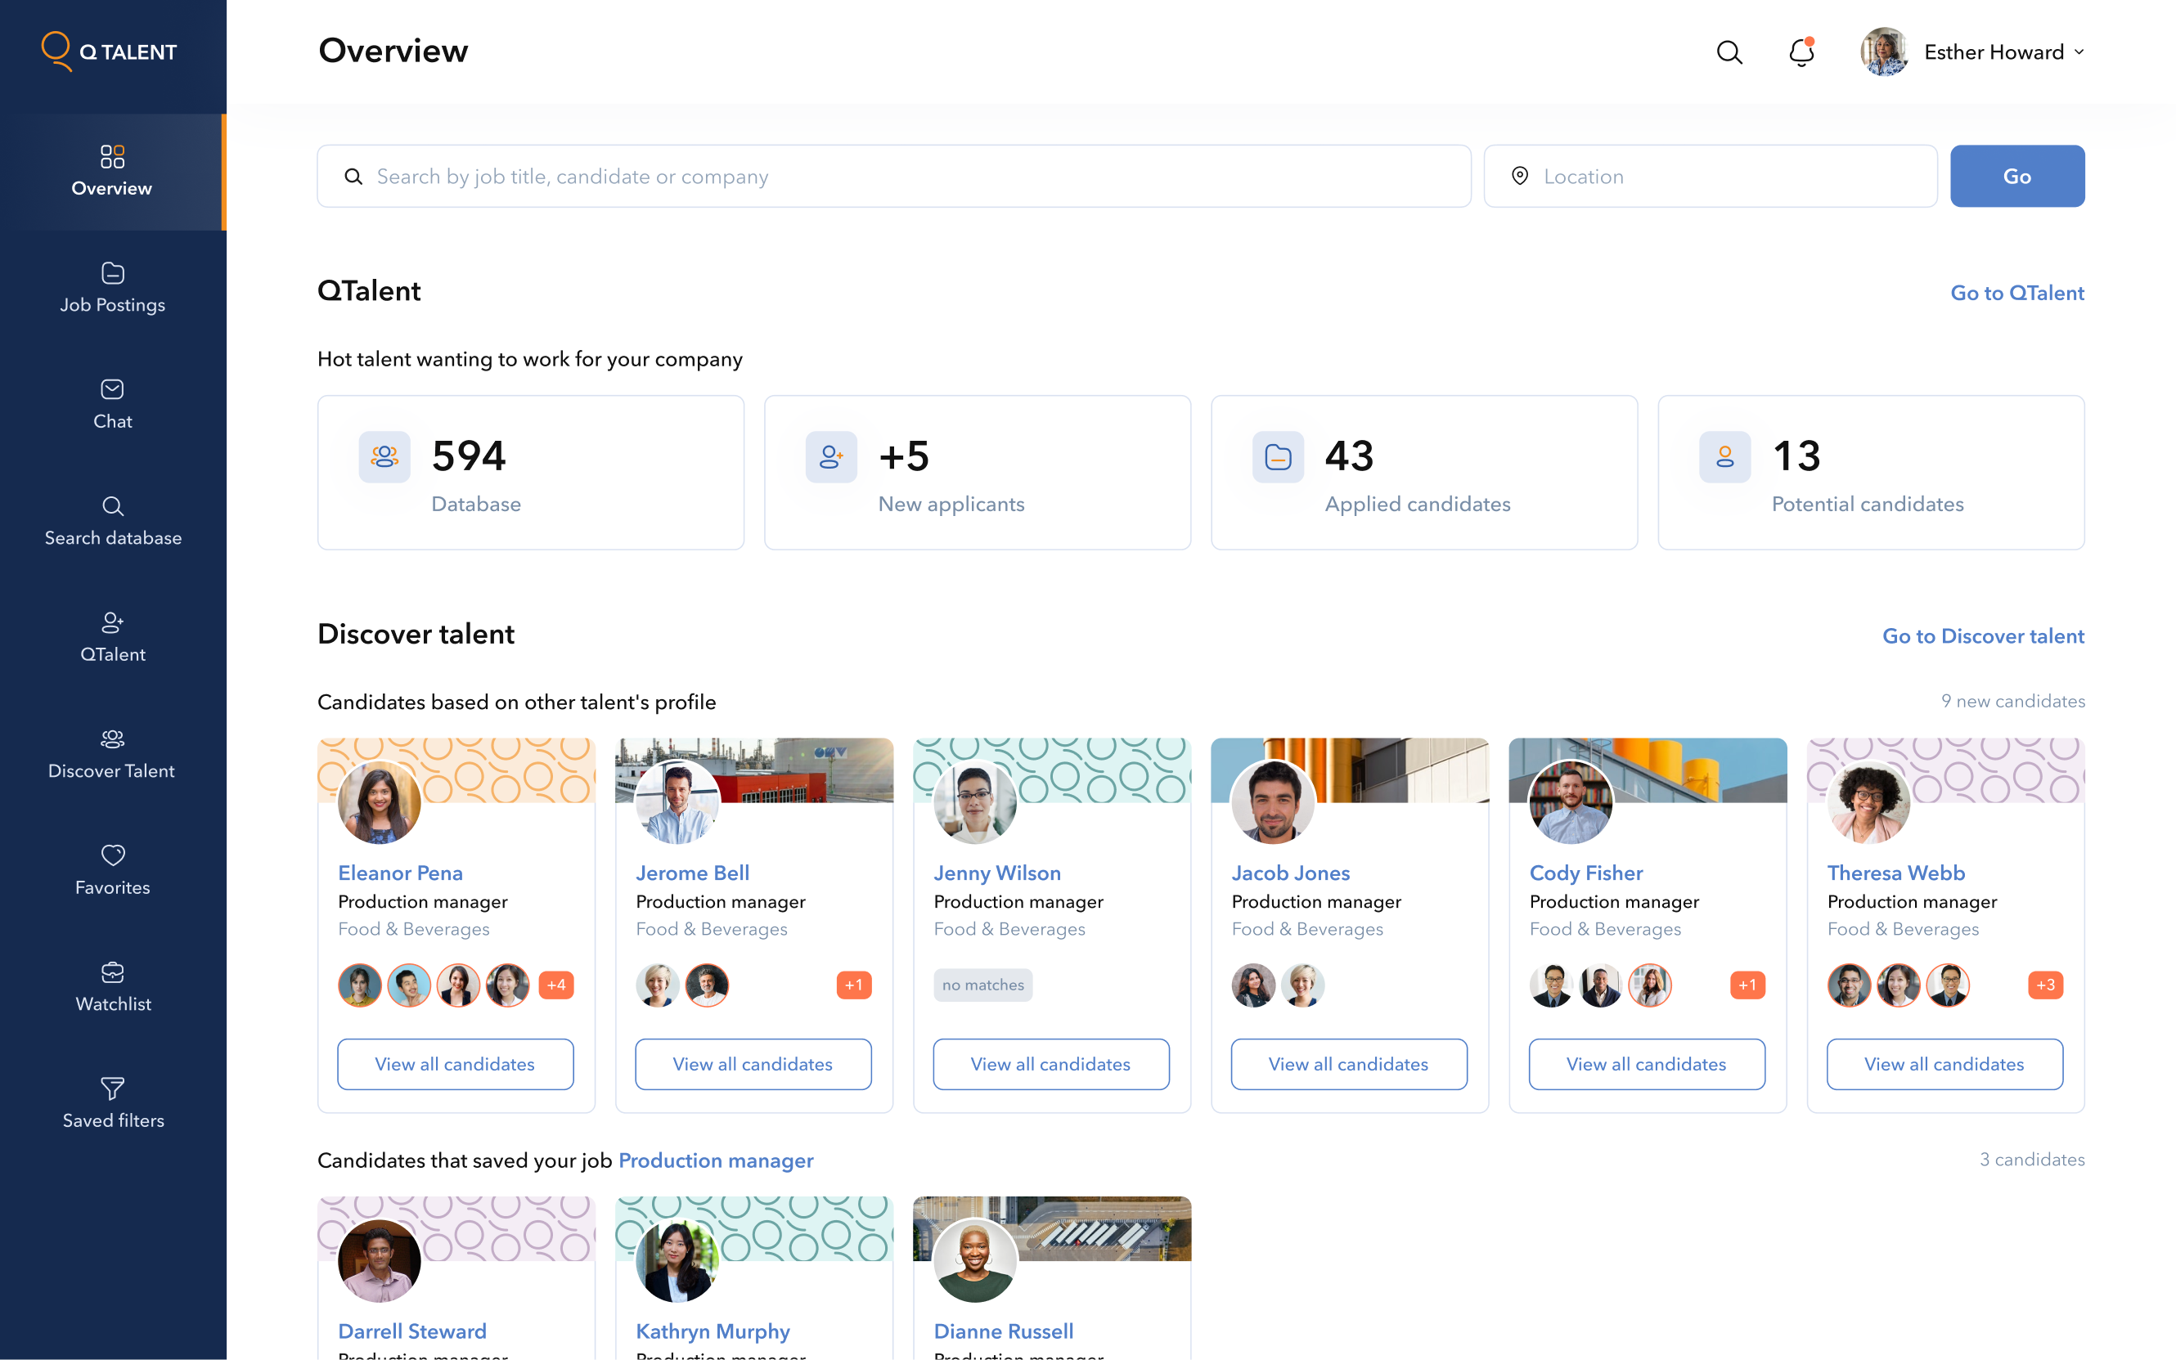Click Jenny Wilson's profile photo
The image size is (2176, 1360).
tap(974, 802)
